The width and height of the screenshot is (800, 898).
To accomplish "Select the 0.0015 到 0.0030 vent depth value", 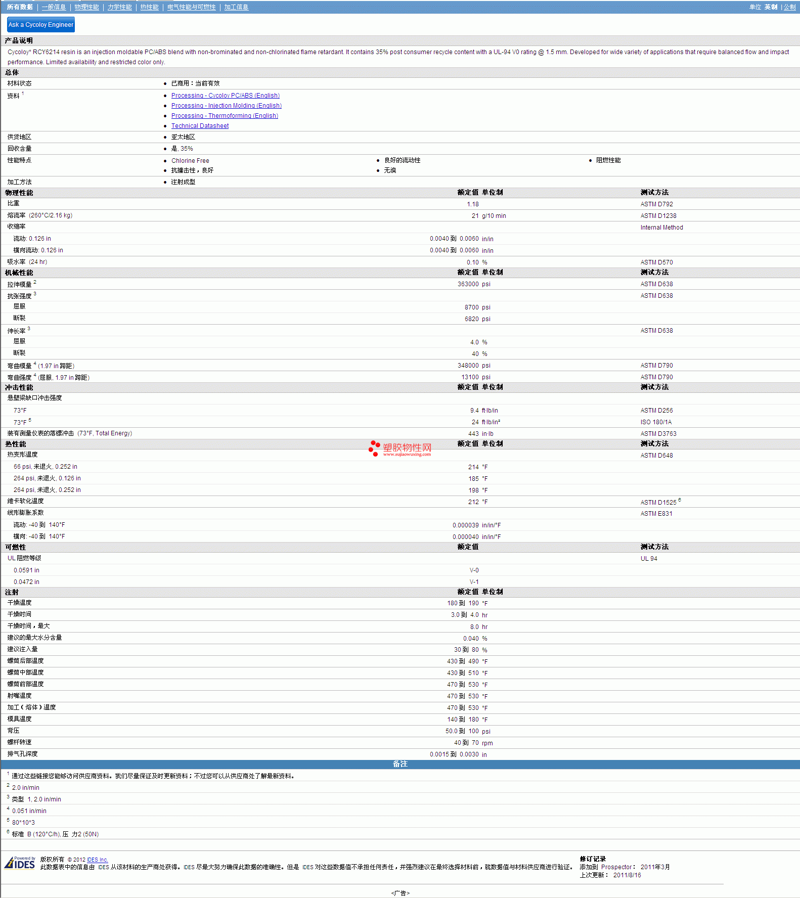I will (x=454, y=754).
